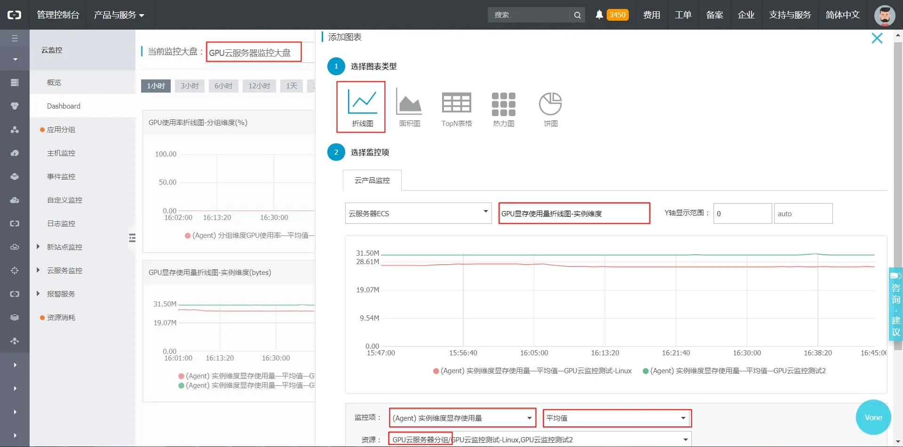This screenshot has width=903, height=447.
Task: Open 工单 in the top bar
Action: coord(683,15)
